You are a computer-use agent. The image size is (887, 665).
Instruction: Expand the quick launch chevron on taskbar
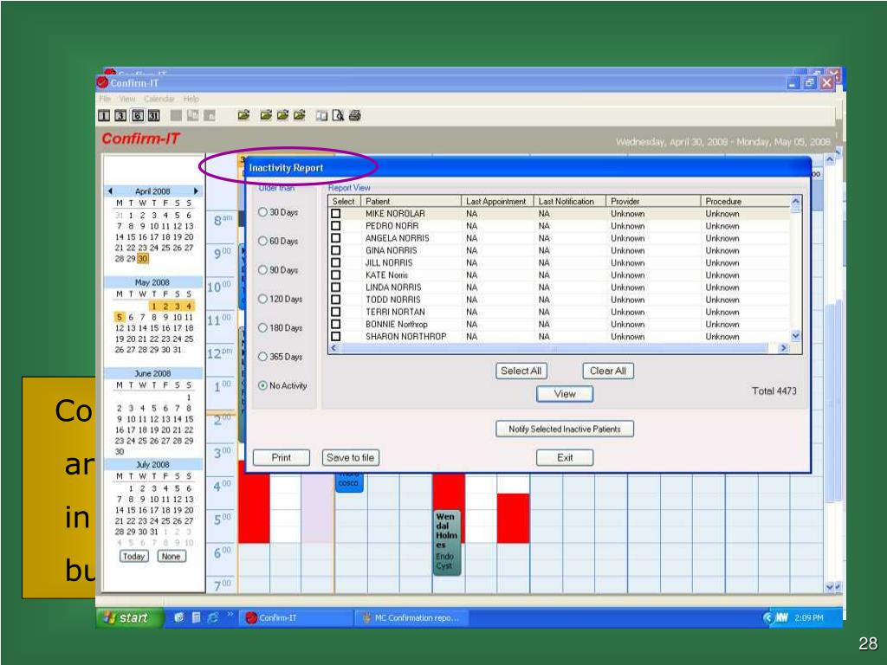point(230,614)
